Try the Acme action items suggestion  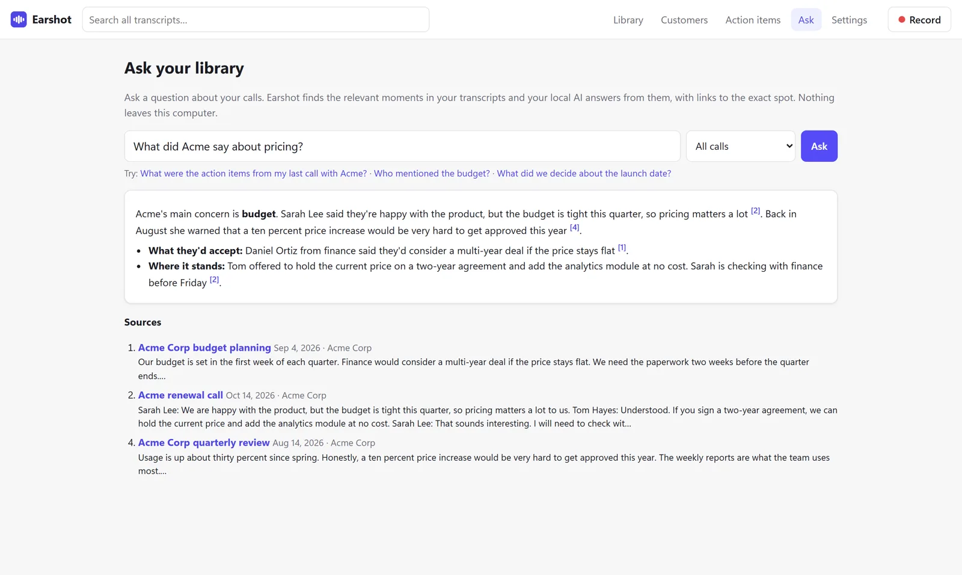tap(253, 173)
